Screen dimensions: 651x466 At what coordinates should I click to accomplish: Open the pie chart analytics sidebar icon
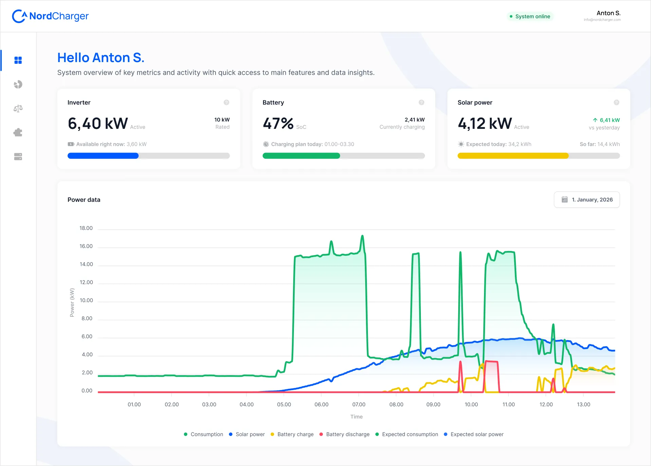coord(18,84)
